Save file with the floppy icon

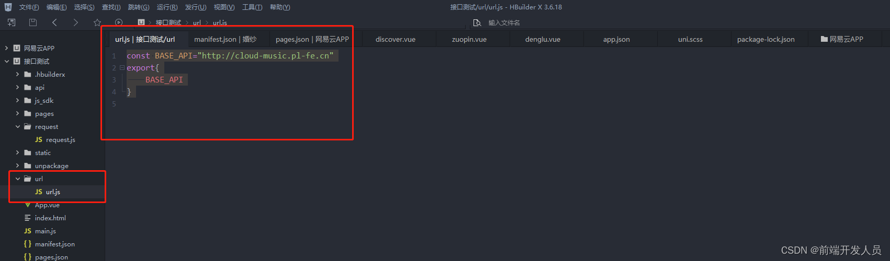[33, 22]
